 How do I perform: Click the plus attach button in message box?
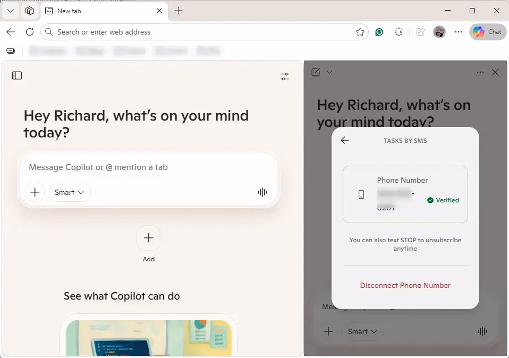(x=35, y=192)
